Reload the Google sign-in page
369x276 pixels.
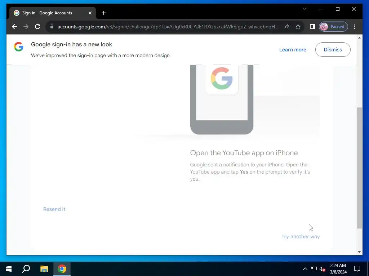coord(37,27)
